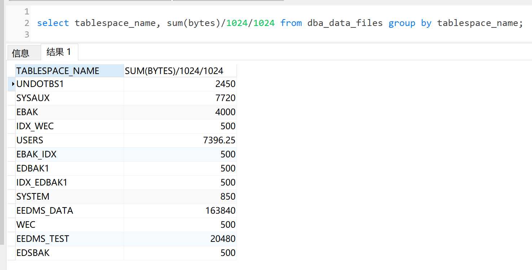Click the current-row arrow beside UNDOTBS1
The height and width of the screenshot is (270, 532).
[x=13, y=84]
